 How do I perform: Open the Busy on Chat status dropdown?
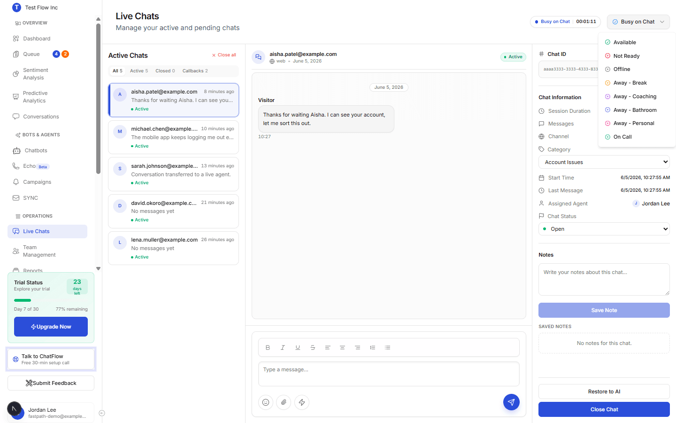click(x=638, y=22)
